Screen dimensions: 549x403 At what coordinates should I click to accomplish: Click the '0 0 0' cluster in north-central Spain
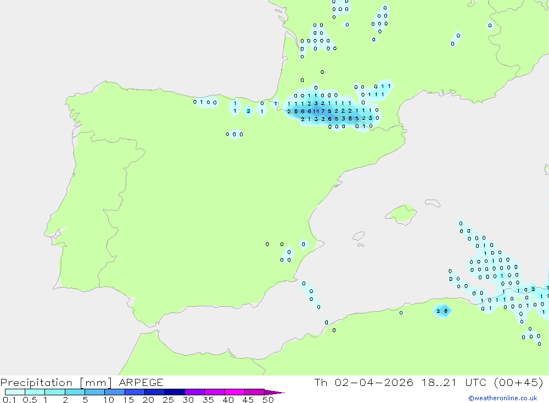[234, 134]
